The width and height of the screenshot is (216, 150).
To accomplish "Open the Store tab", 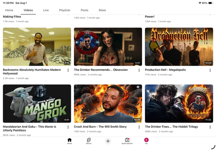I will point(102,10).
